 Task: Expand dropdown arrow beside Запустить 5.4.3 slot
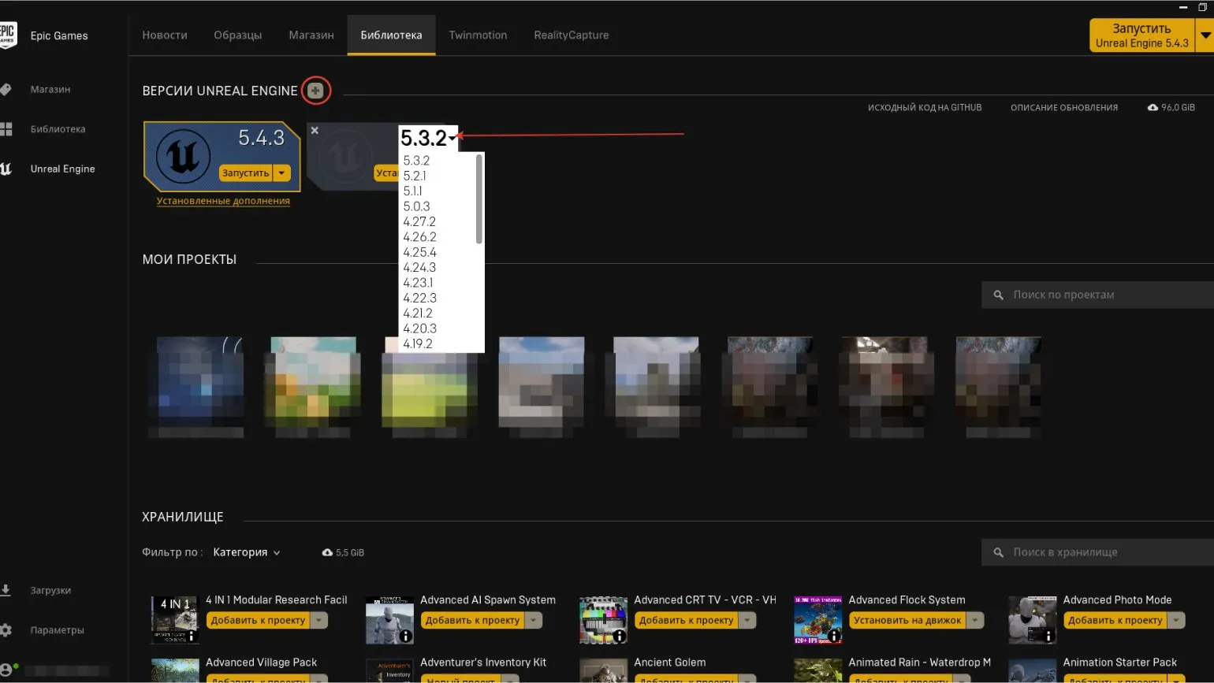click(x=282, y=173)
